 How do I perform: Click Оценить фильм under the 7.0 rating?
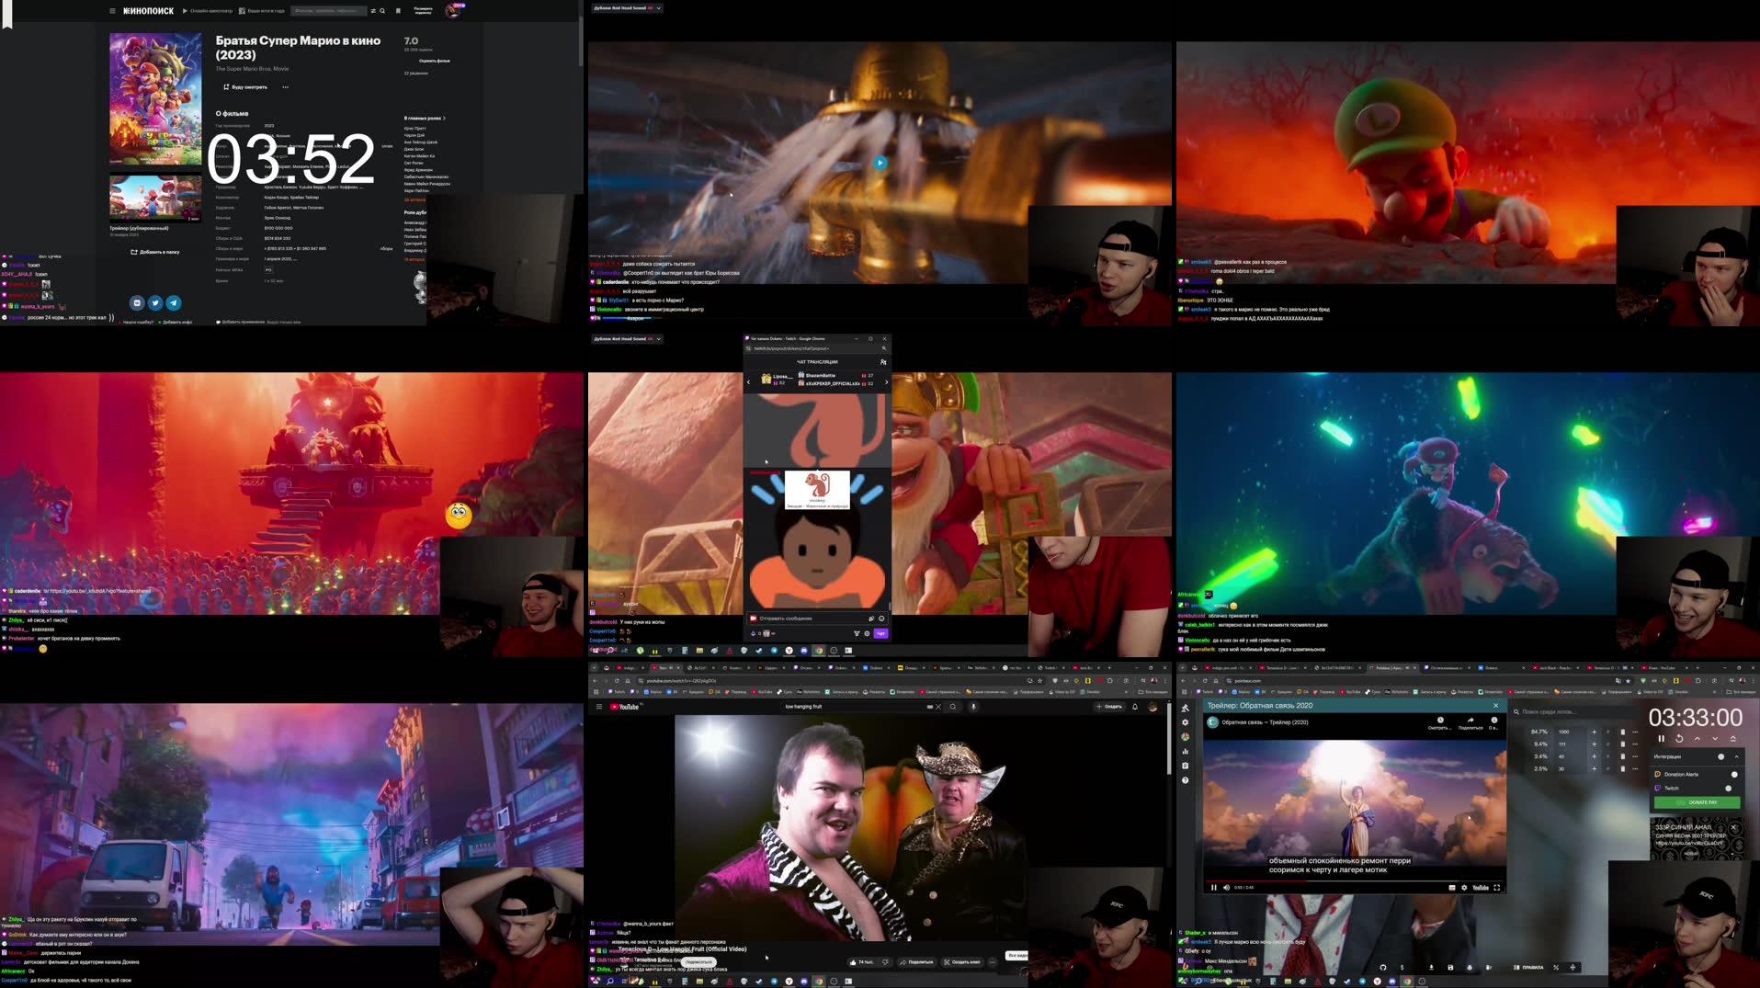click(x=434, y=61)
